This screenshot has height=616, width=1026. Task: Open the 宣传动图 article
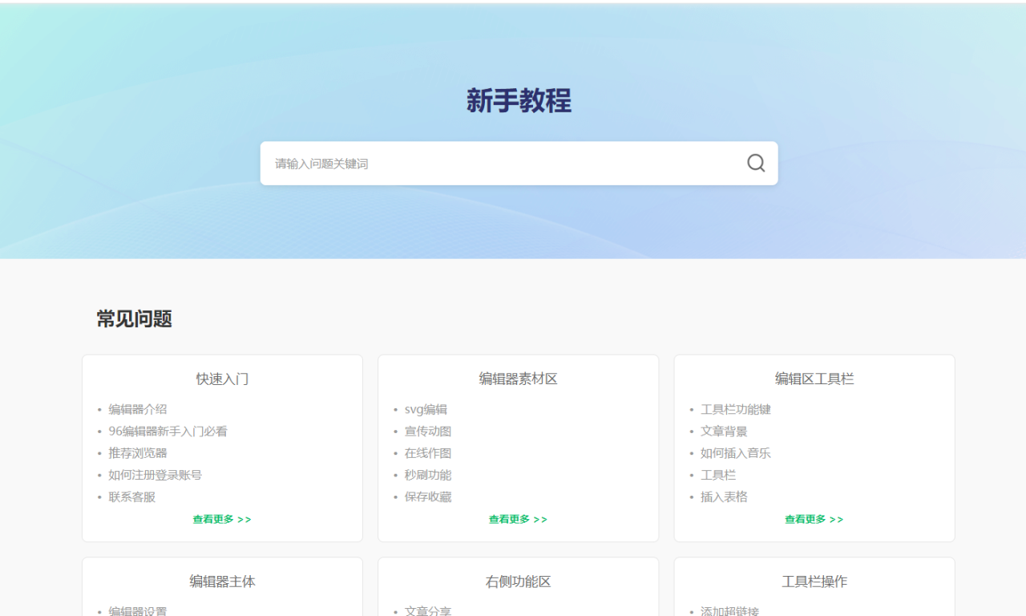[428, 432]
